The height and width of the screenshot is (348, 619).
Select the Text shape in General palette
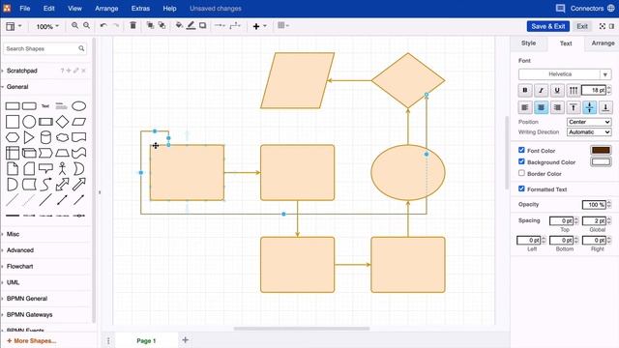[45, 106]
